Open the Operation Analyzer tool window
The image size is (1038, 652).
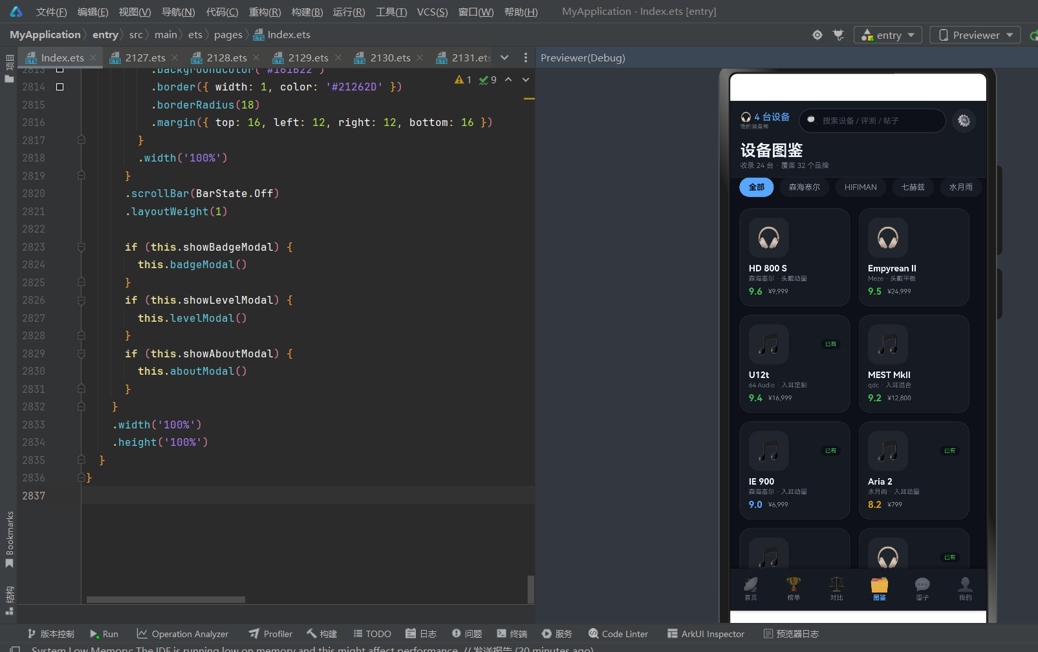182,634
